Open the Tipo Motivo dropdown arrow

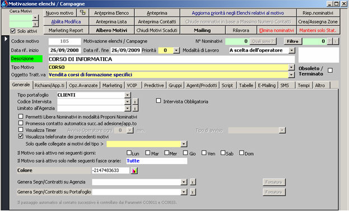tap(291, 67)
